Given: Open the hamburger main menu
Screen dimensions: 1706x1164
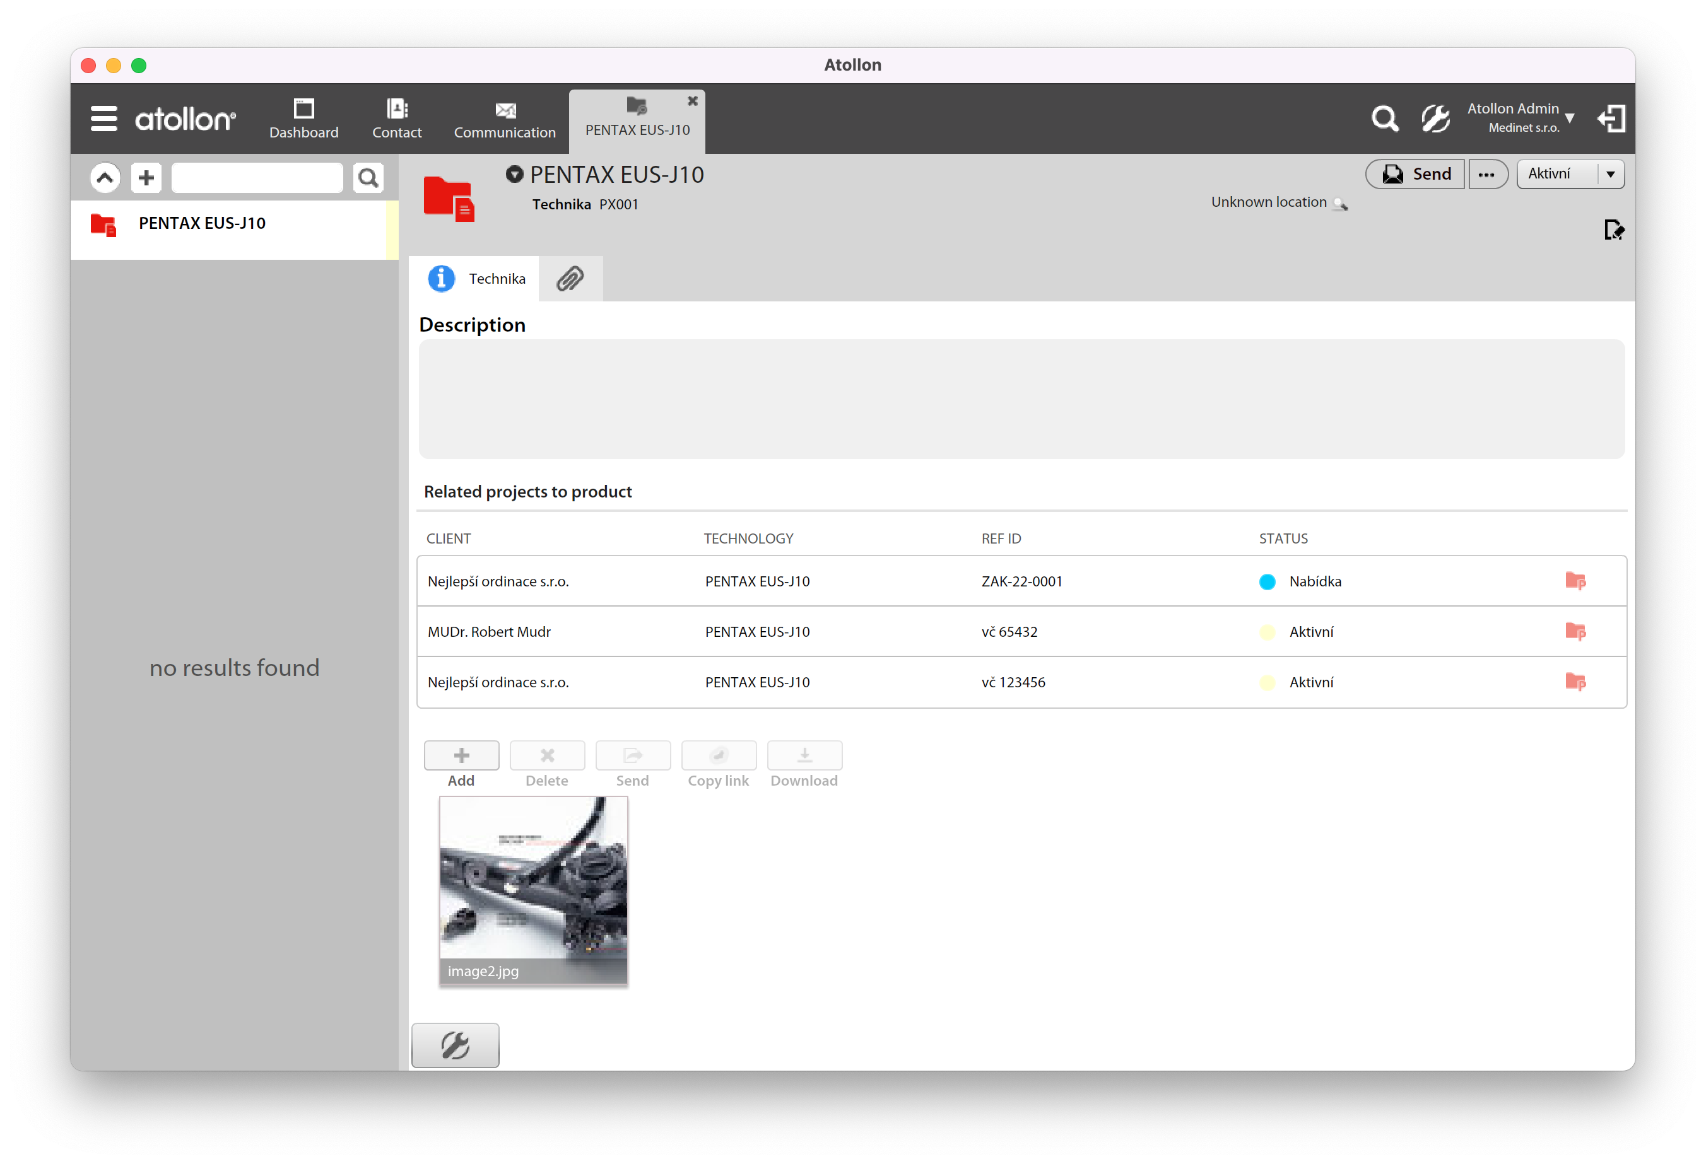Looking at the screenshot, I should pos(103,118).
